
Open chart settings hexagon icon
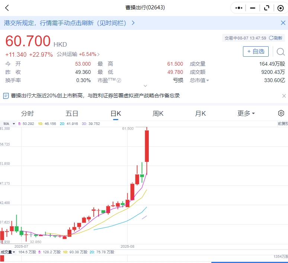281,113
